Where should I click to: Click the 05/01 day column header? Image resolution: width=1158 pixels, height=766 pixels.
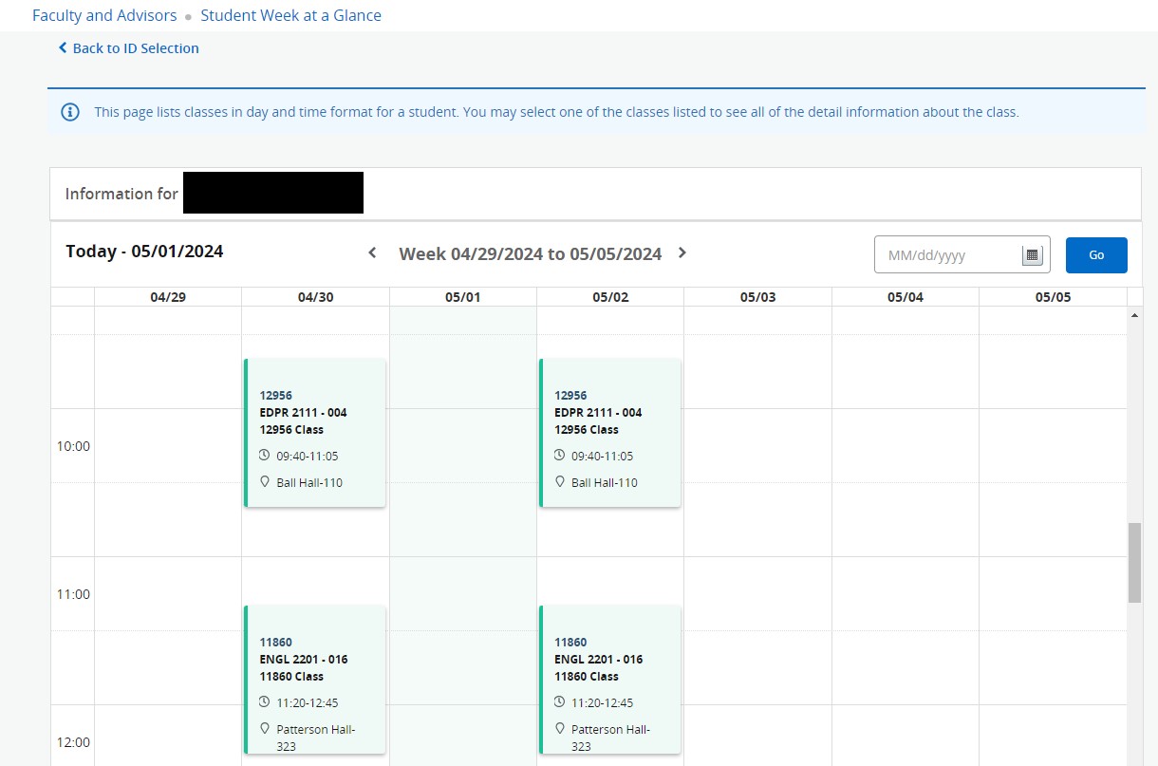pyautogui.click(x=462, y=296)
